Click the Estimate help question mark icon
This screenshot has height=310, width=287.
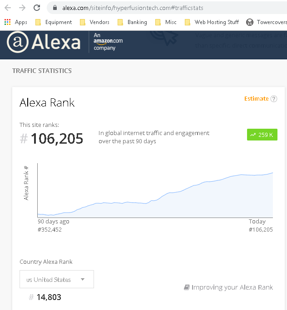[274, 99]
